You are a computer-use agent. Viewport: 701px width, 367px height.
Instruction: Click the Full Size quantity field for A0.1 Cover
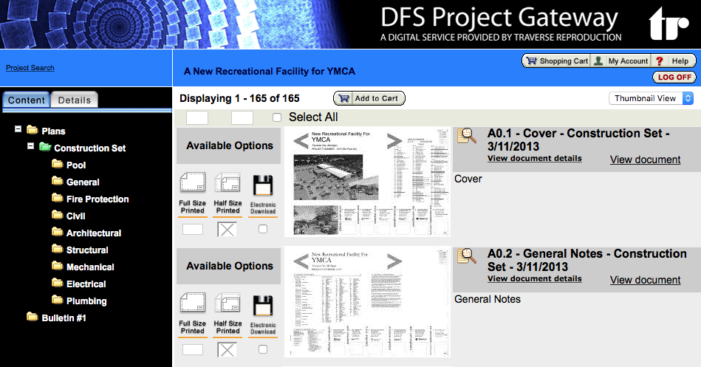pyautogui.click(x=193, y=230)
